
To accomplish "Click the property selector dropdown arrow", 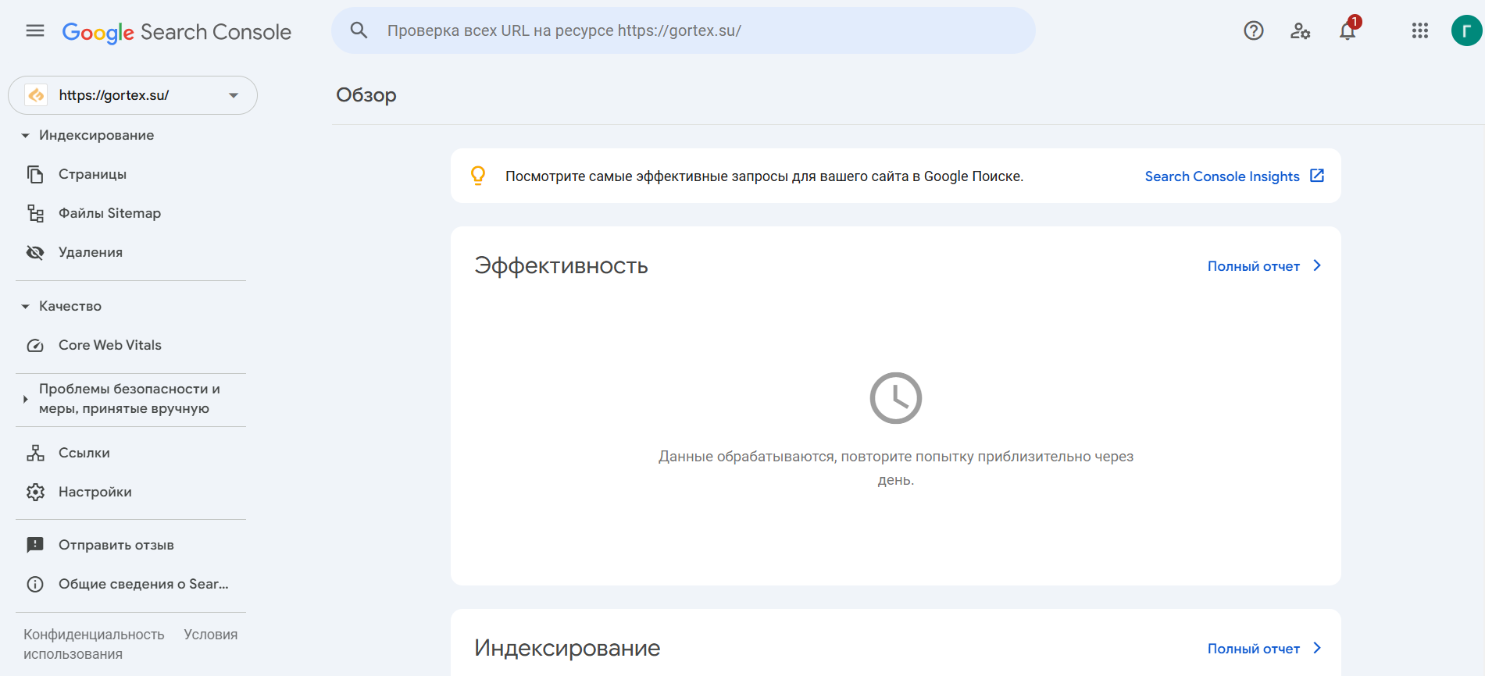I will click(233, 95).
